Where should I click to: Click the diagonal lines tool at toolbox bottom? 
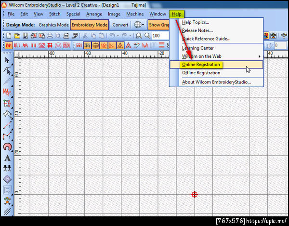coord(7,211)
